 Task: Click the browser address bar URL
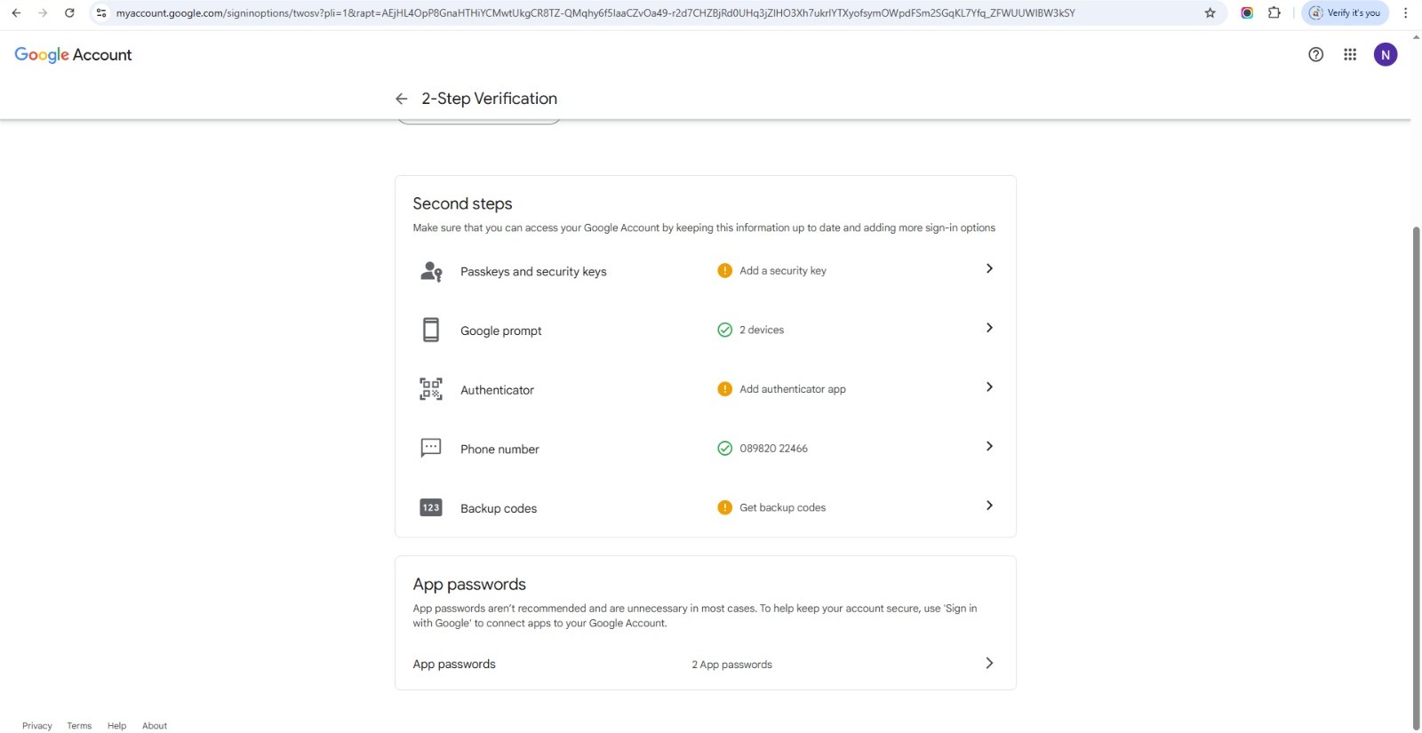pos(595,13)
